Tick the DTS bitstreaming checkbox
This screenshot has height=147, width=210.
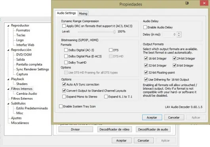click(111, 50)
